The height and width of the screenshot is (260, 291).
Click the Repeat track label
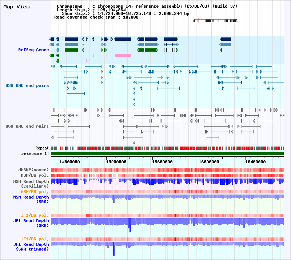click(42, 148)
